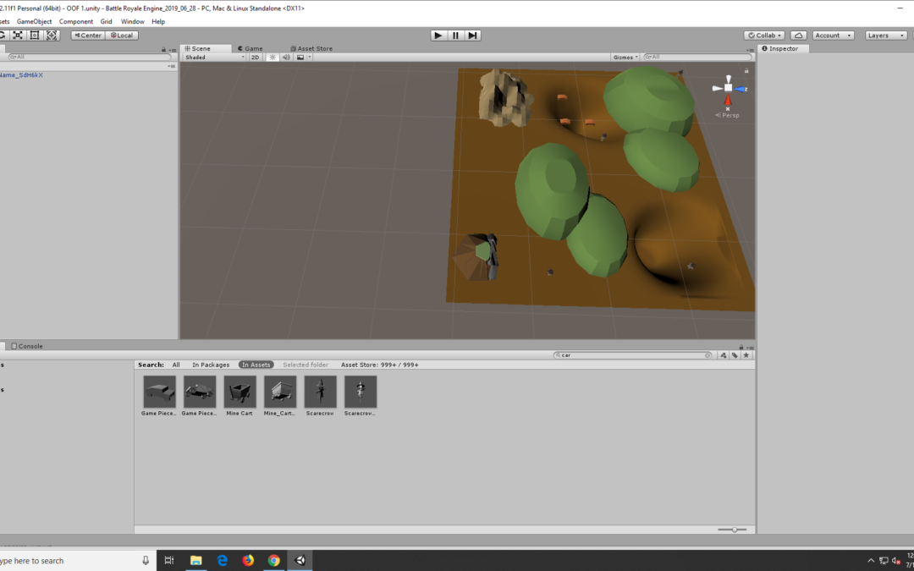Toggle Persp projection label
The width and height of the screenshot is (914, 571).
click(728, 115)
